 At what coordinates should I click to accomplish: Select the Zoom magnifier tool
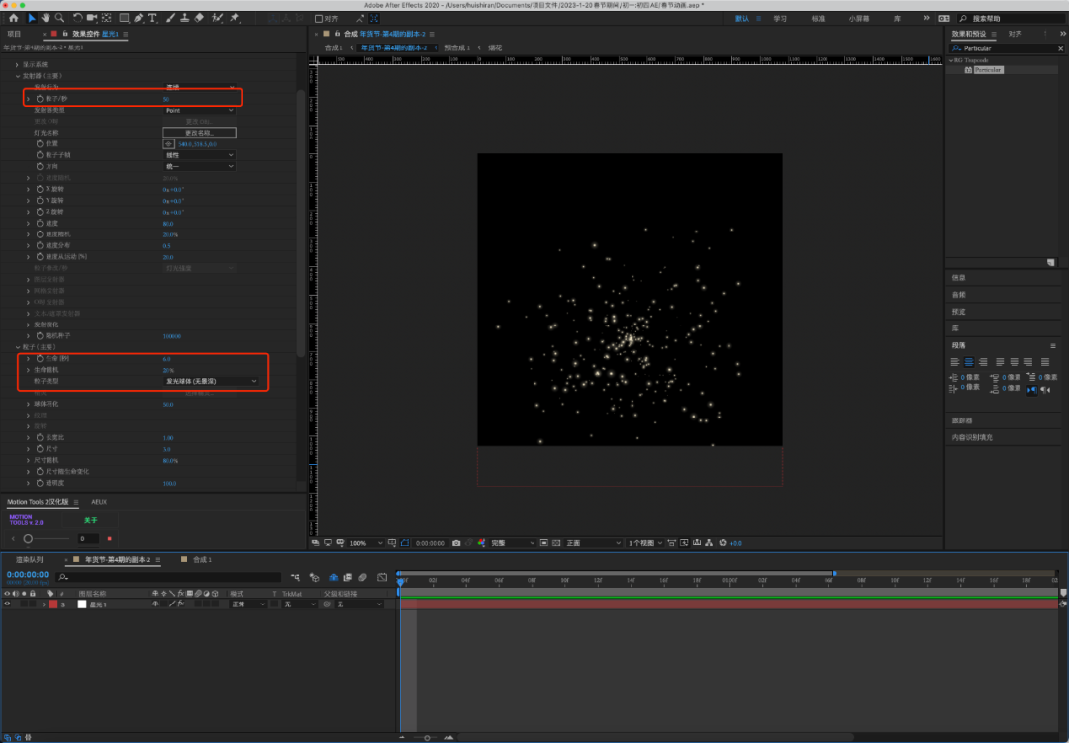[60, 18]
